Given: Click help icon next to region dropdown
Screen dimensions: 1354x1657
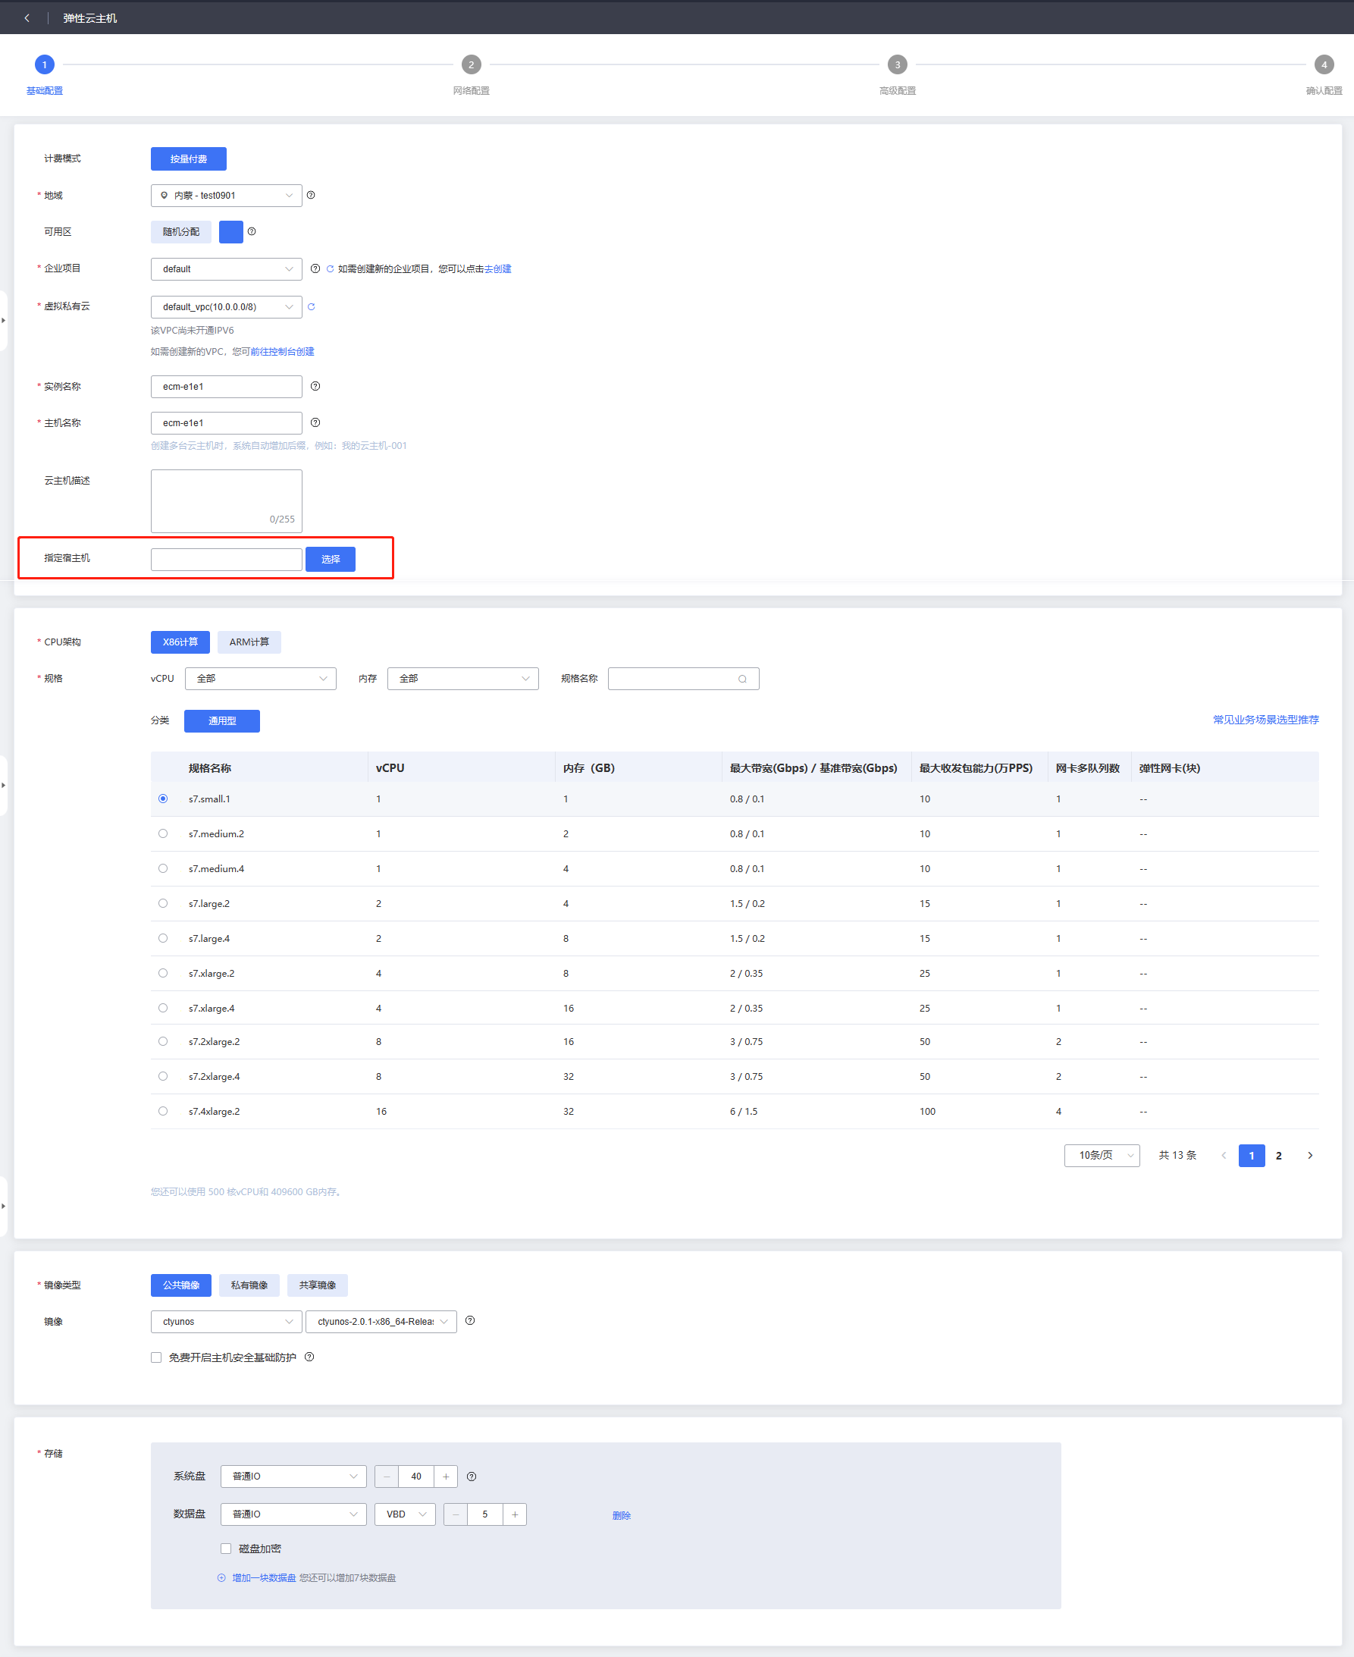Looking at the screenshot, I should [x=311, y=195].
